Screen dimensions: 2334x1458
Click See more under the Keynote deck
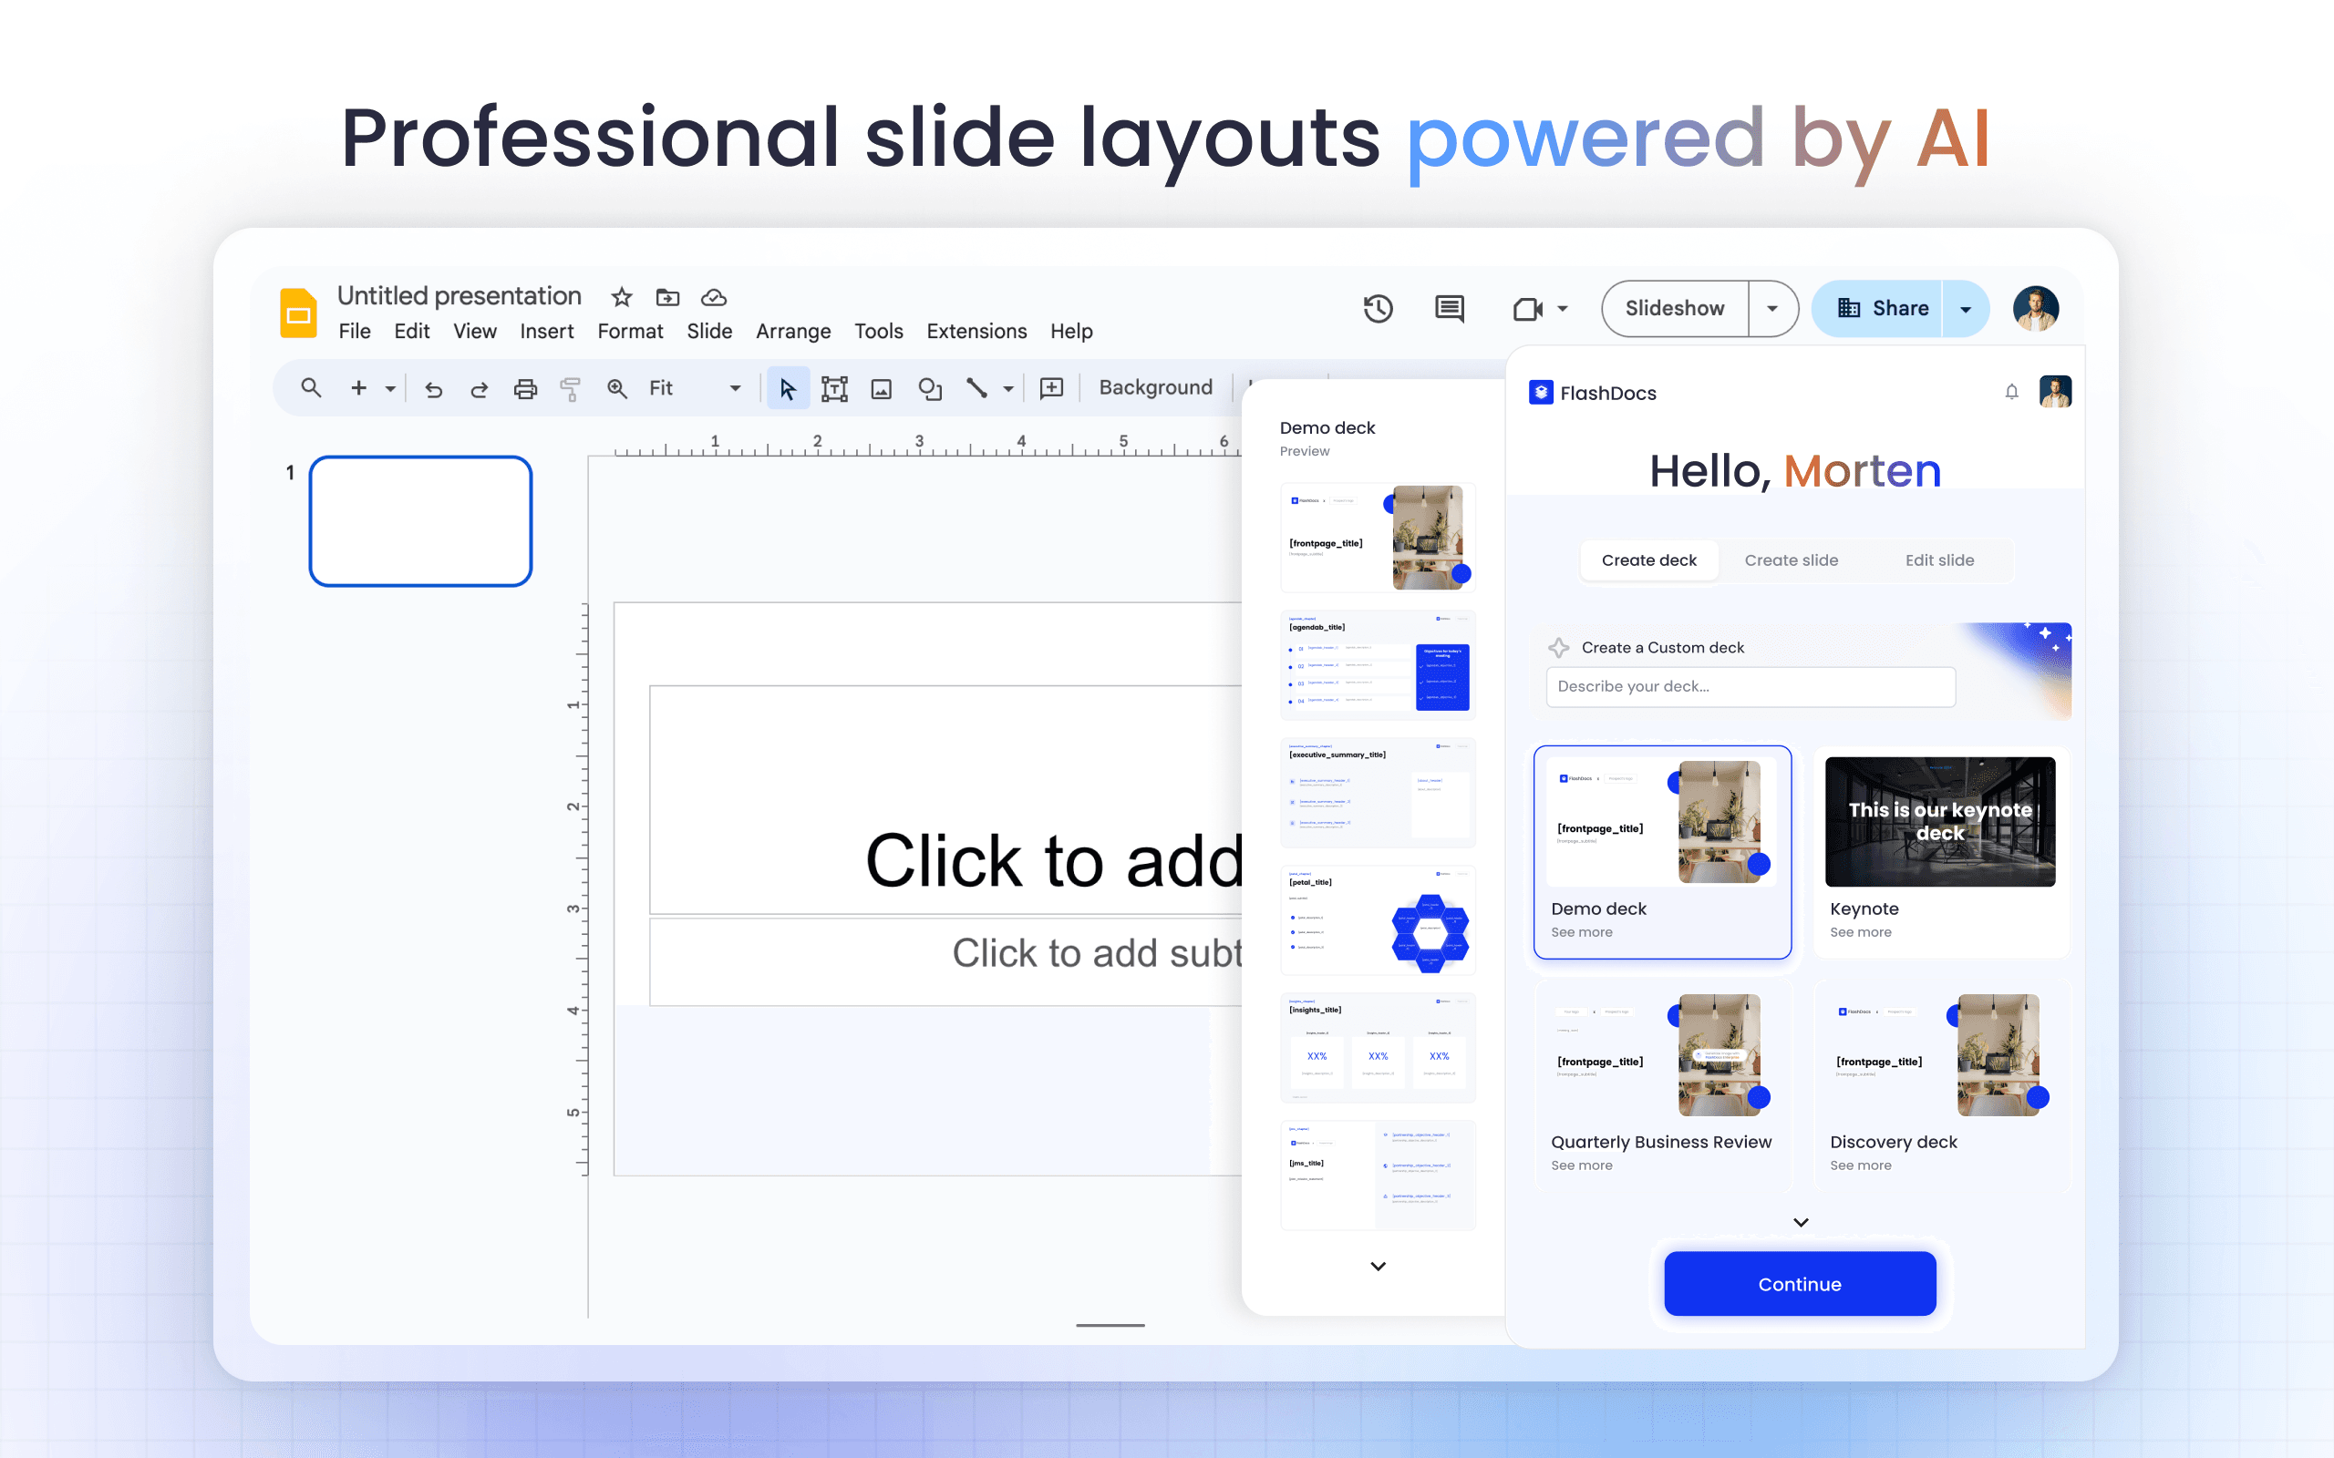(1860, 931)
